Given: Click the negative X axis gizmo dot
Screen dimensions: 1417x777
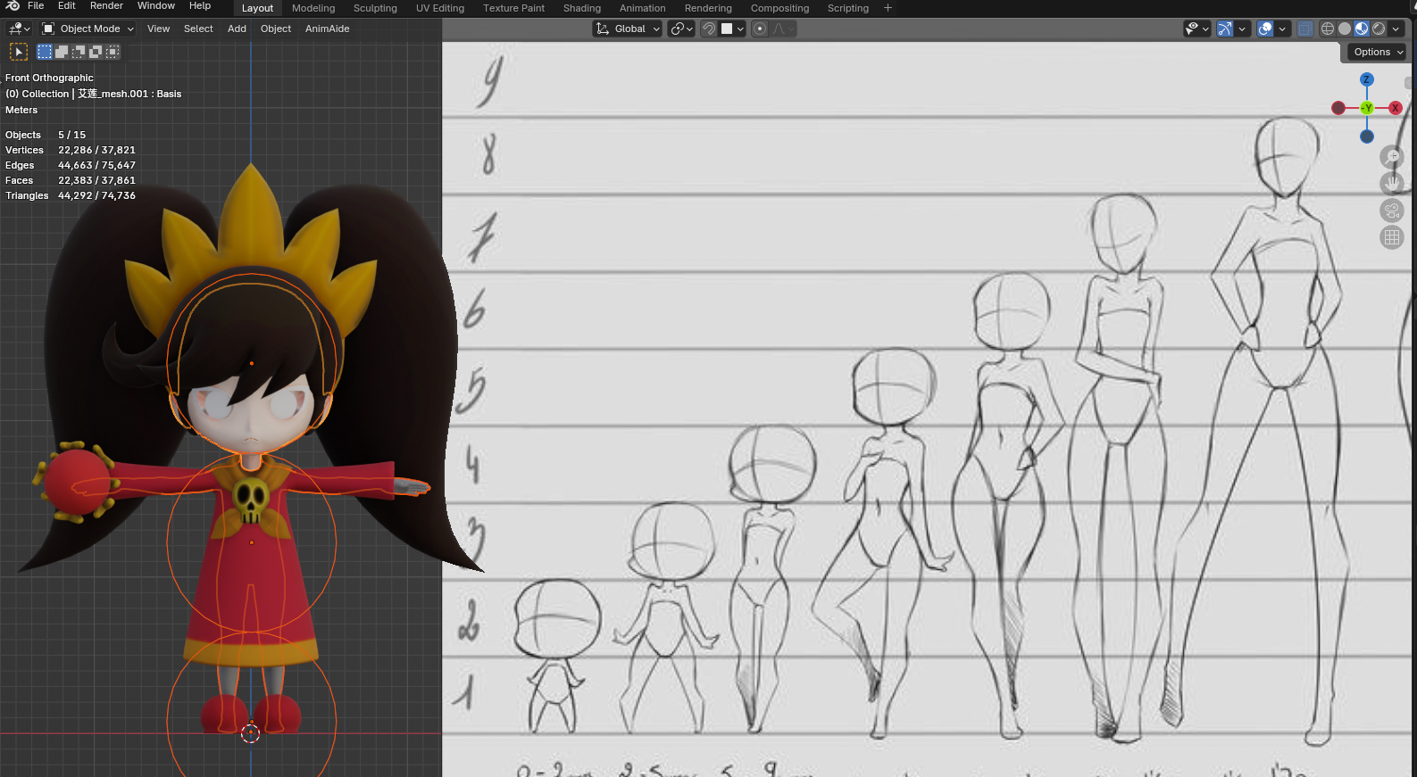Looking at the screenshot, I should click(x=1338, y=108).
